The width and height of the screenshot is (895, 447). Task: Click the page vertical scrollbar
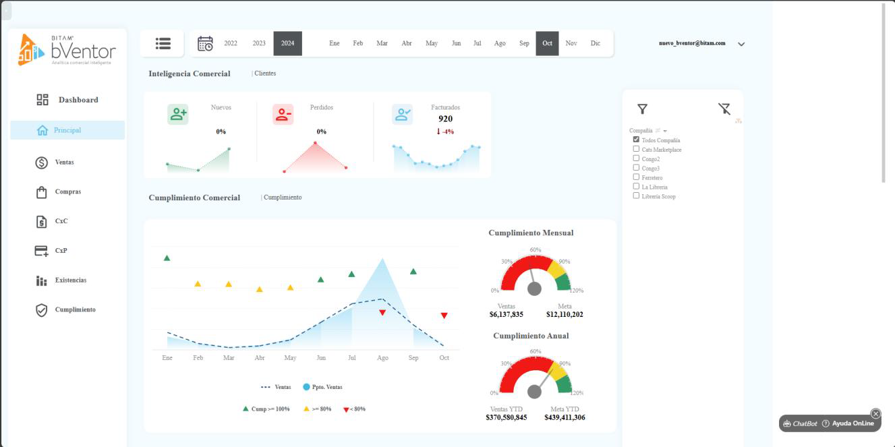click(884, 92)
